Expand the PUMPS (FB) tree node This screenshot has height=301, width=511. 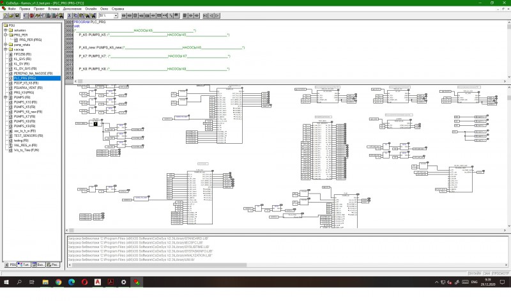(x=6, y=97)
